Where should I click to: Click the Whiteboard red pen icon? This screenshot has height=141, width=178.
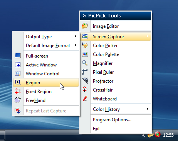coord(85,99)
